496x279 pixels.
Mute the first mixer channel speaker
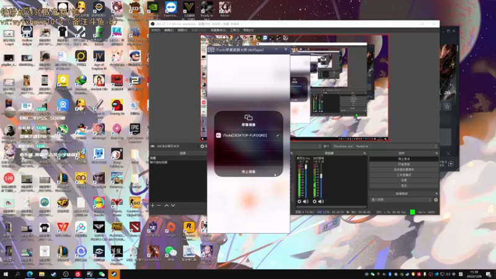[x=306, y=201]
